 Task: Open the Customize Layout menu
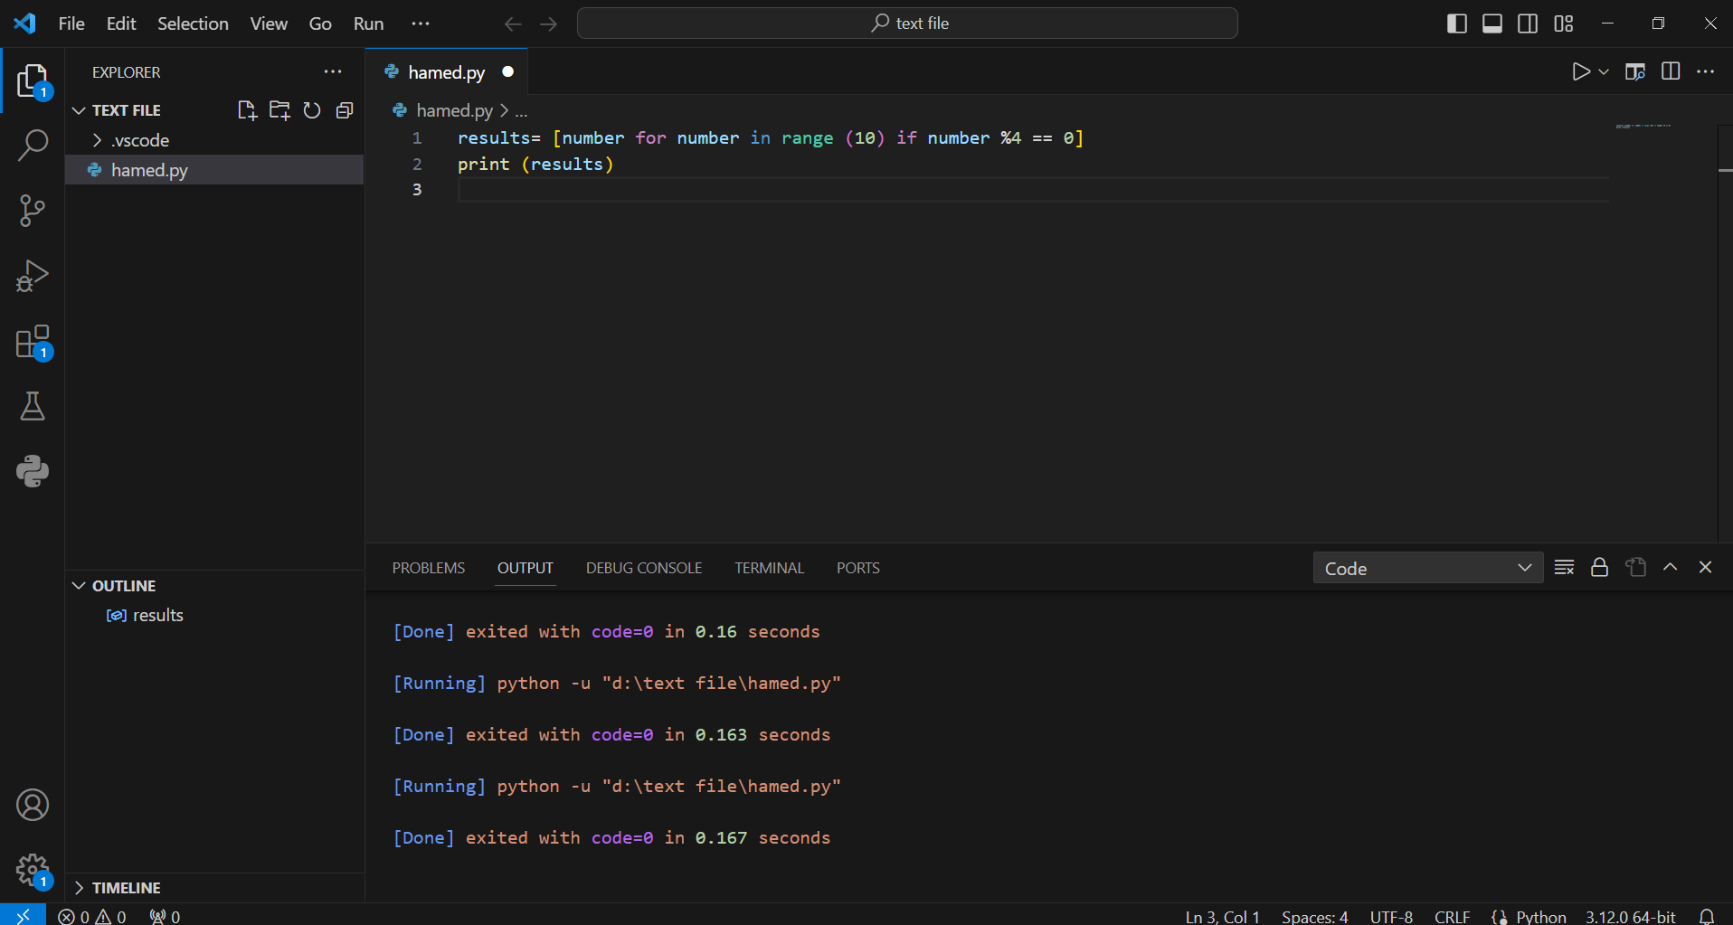[x=1564, y=24]
